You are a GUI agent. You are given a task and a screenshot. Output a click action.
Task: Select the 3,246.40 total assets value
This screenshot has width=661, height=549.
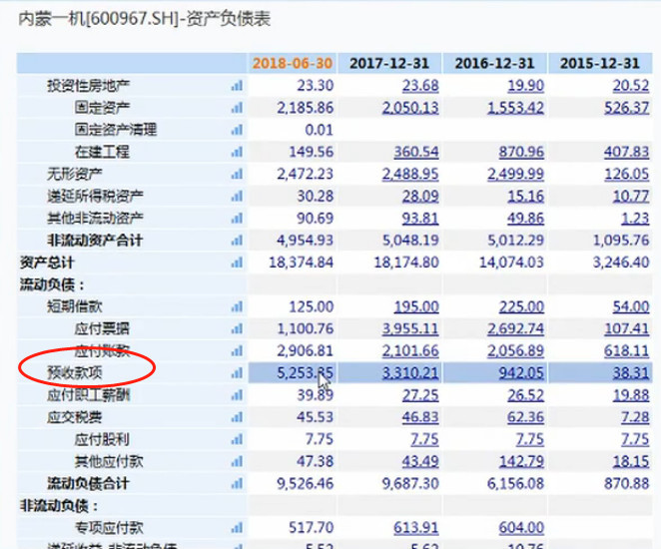(x=621, y=263)
